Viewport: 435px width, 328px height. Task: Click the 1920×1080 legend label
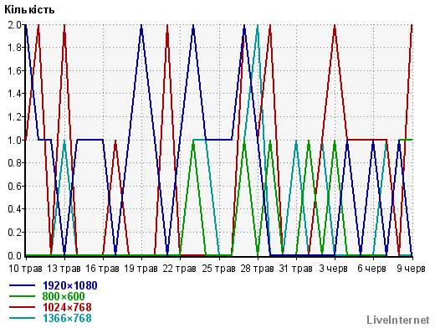coord(70,285)
